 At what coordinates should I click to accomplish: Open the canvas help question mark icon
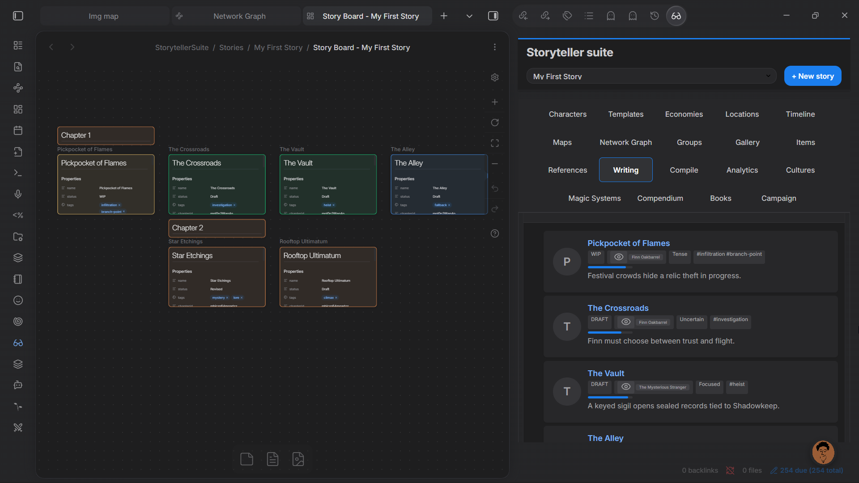[x=495, y=233]
